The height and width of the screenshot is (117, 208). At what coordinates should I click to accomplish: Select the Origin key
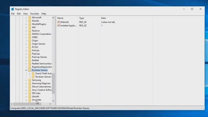[35, 41]
